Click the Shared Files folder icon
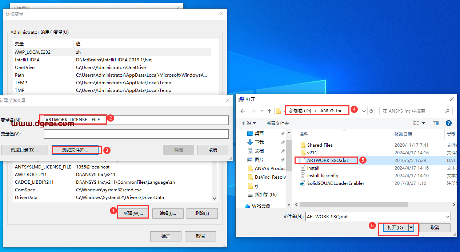Image resolution: width=460 pixels, height=252 pixels. click(303, 145)
